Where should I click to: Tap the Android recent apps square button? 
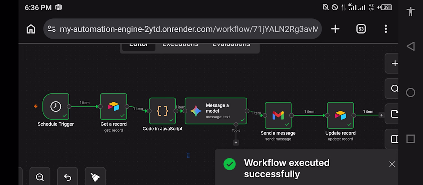coord(411,139)
